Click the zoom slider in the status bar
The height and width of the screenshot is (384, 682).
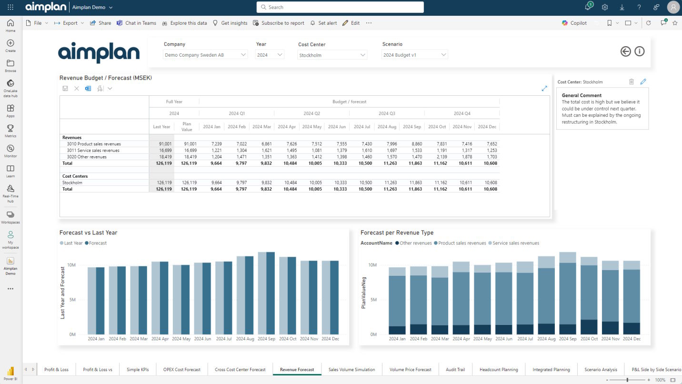click(627, 380)
